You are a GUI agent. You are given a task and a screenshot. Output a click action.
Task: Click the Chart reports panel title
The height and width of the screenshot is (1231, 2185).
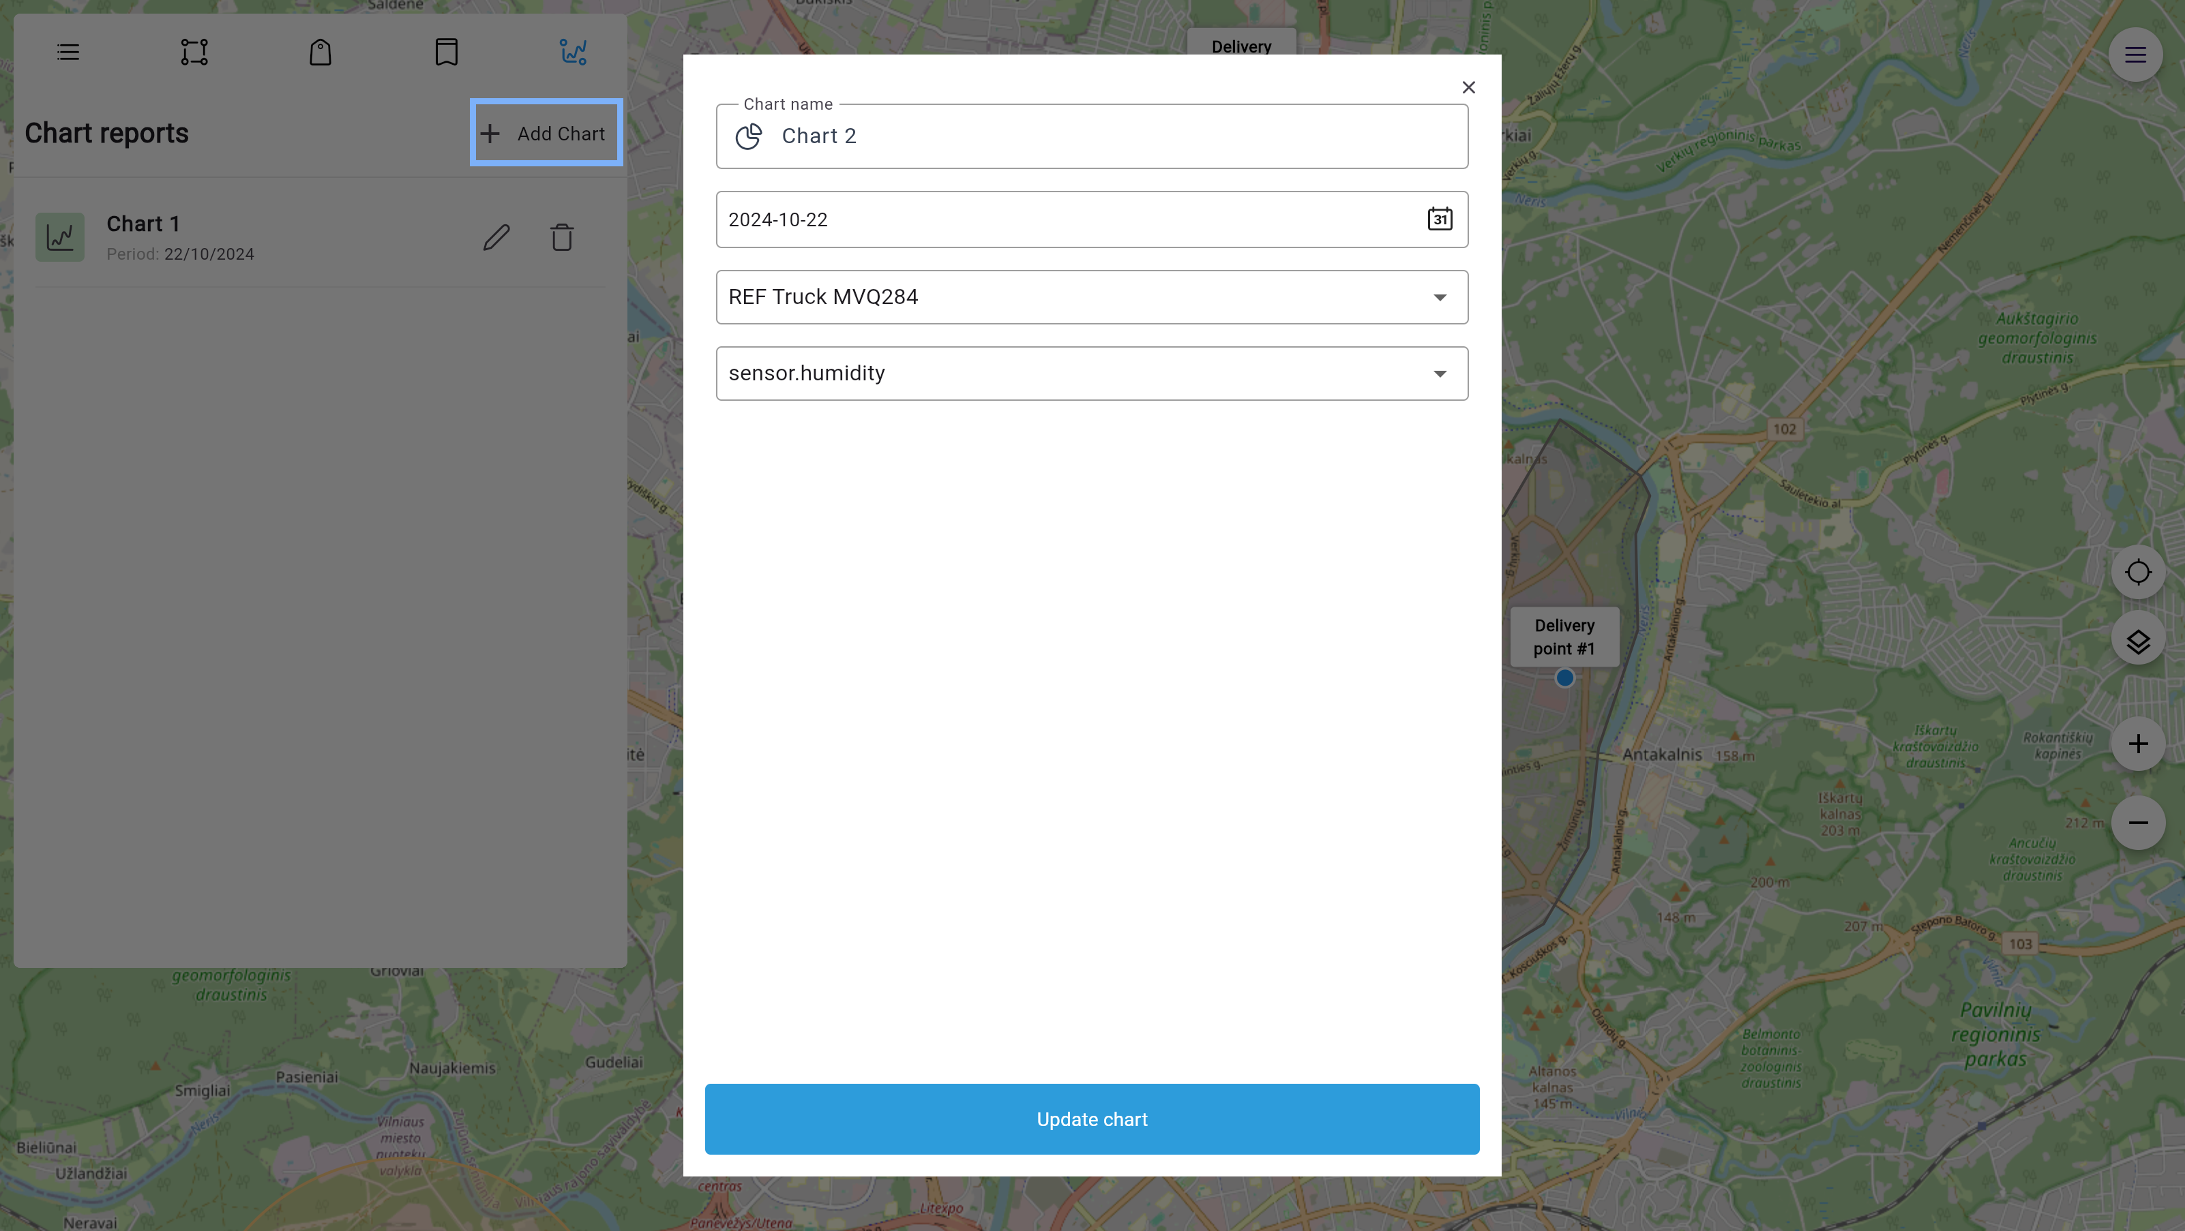[106, 134]
